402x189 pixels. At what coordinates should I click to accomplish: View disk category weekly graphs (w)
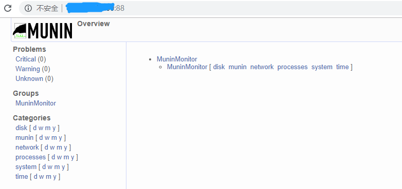pyautogui.click(x=41, y=128)
